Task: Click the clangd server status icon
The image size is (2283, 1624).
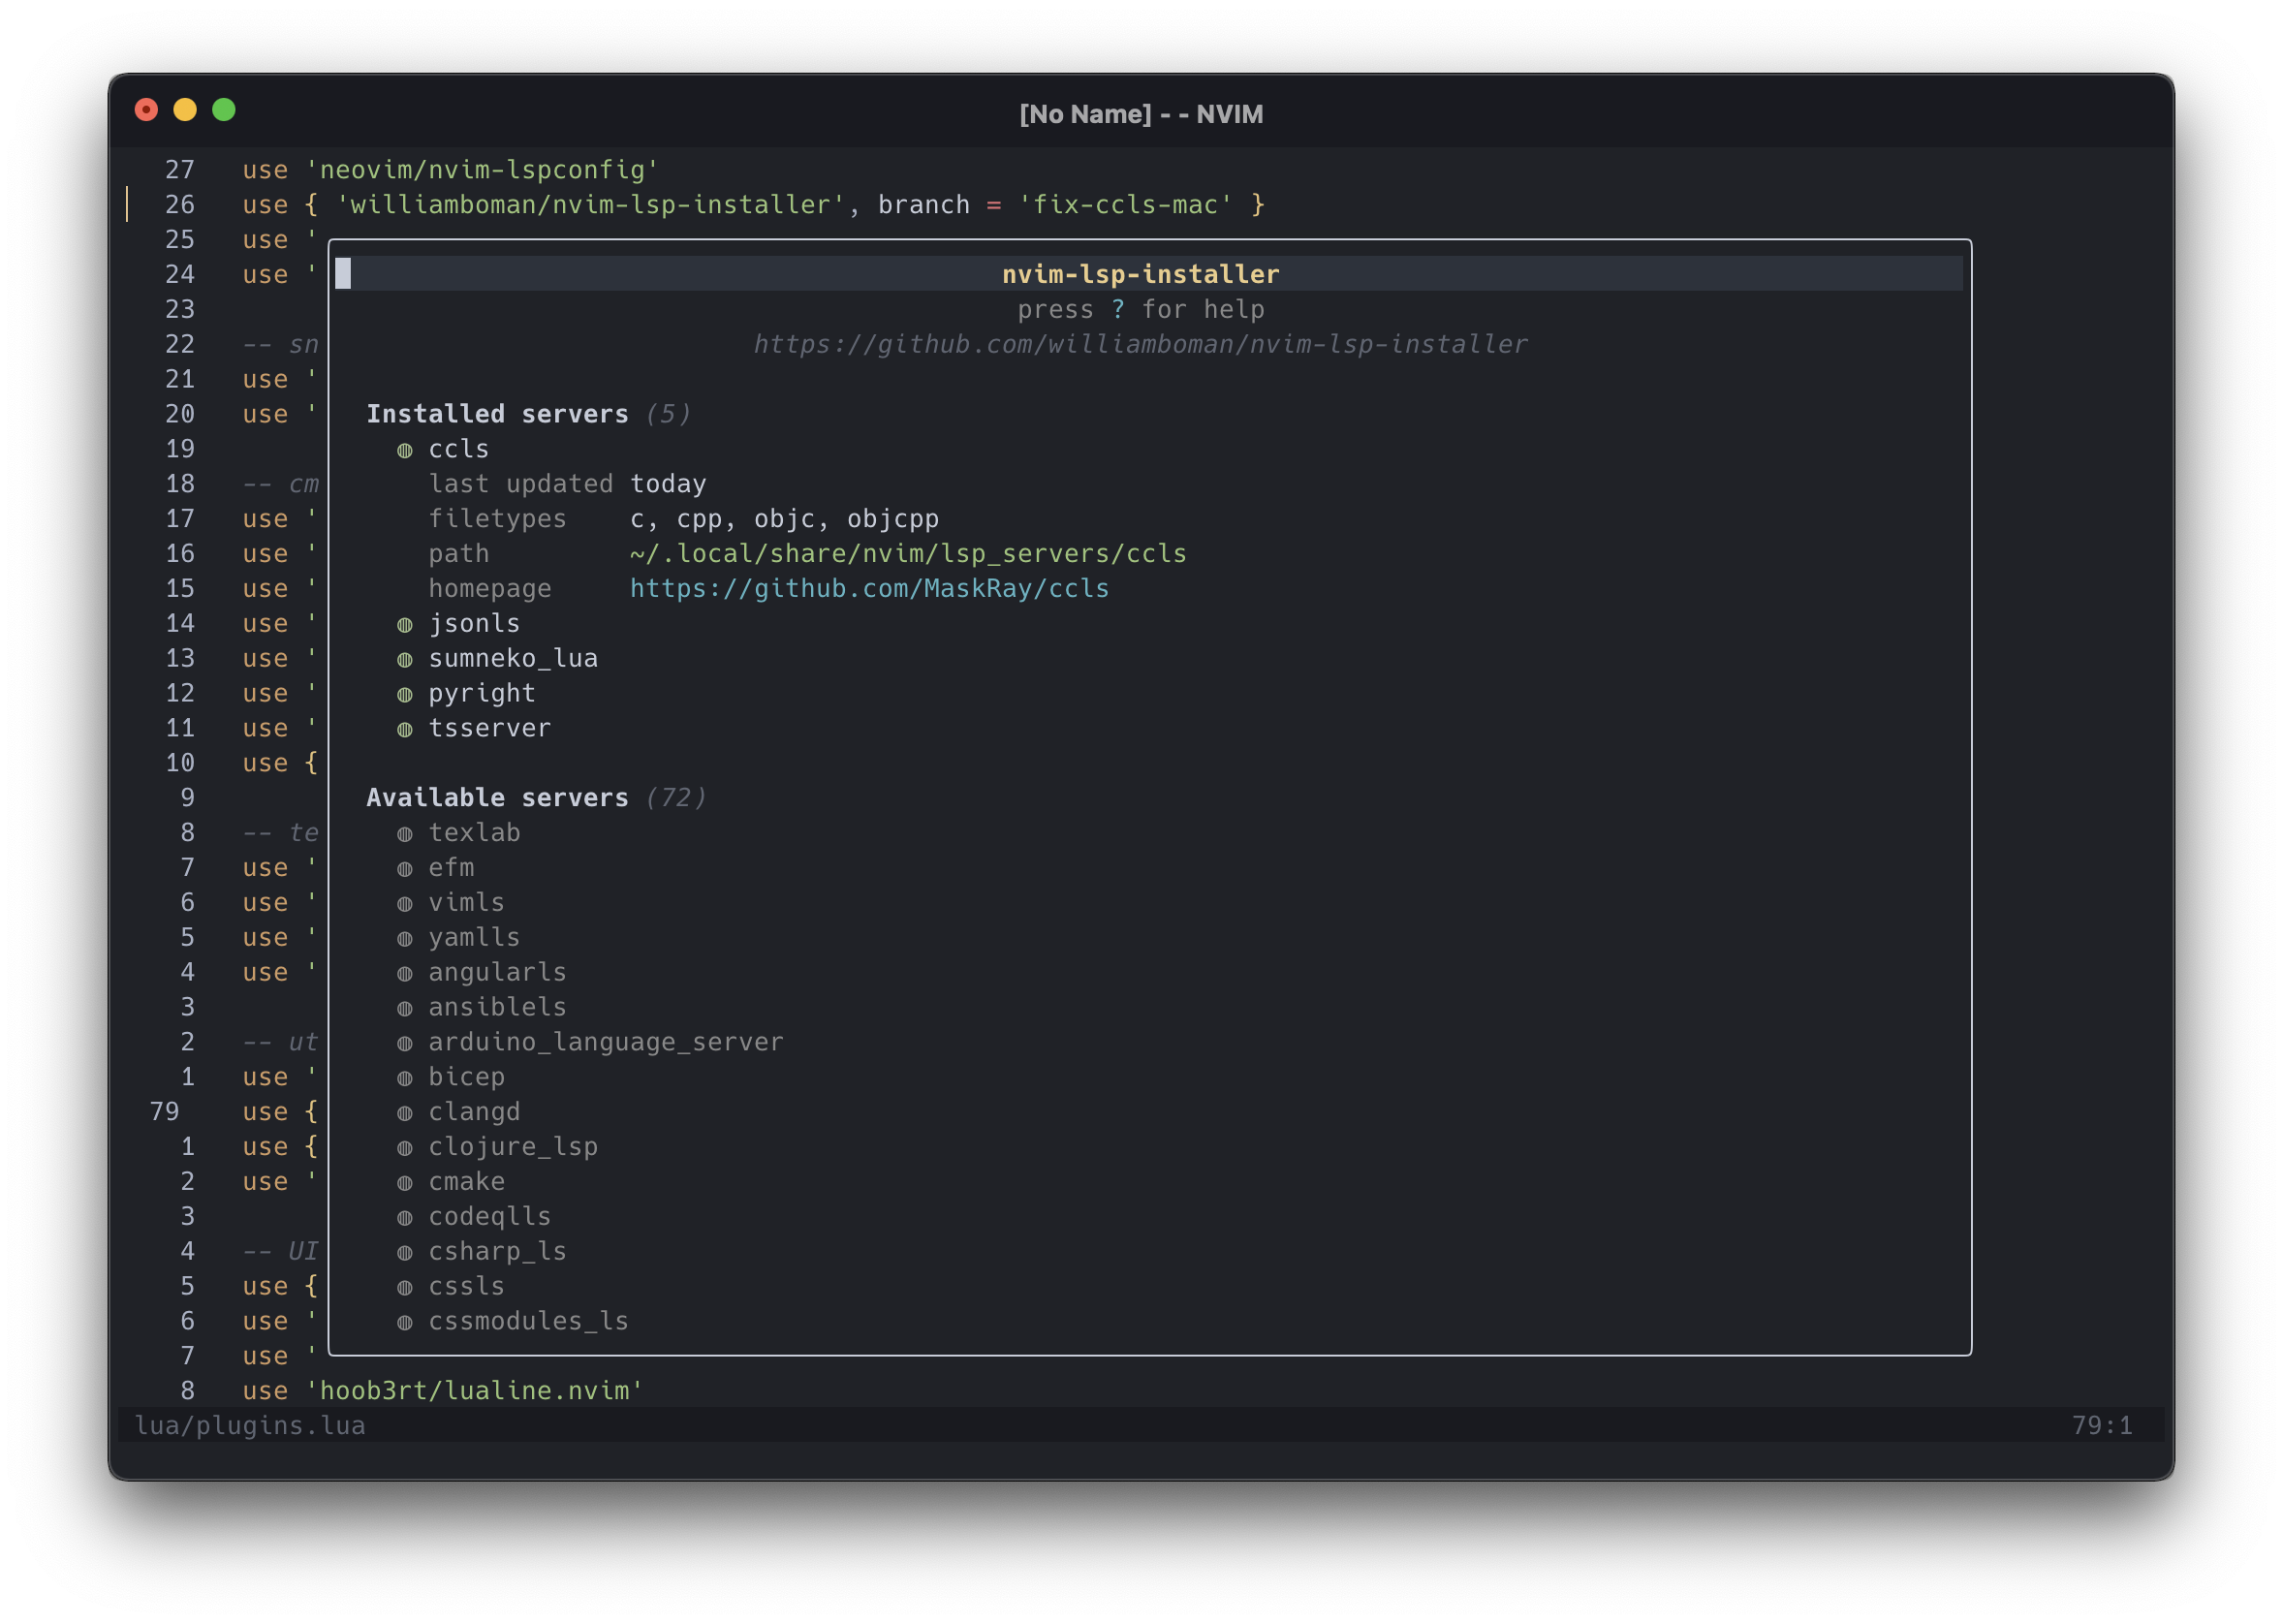Action: [404, 1111]
